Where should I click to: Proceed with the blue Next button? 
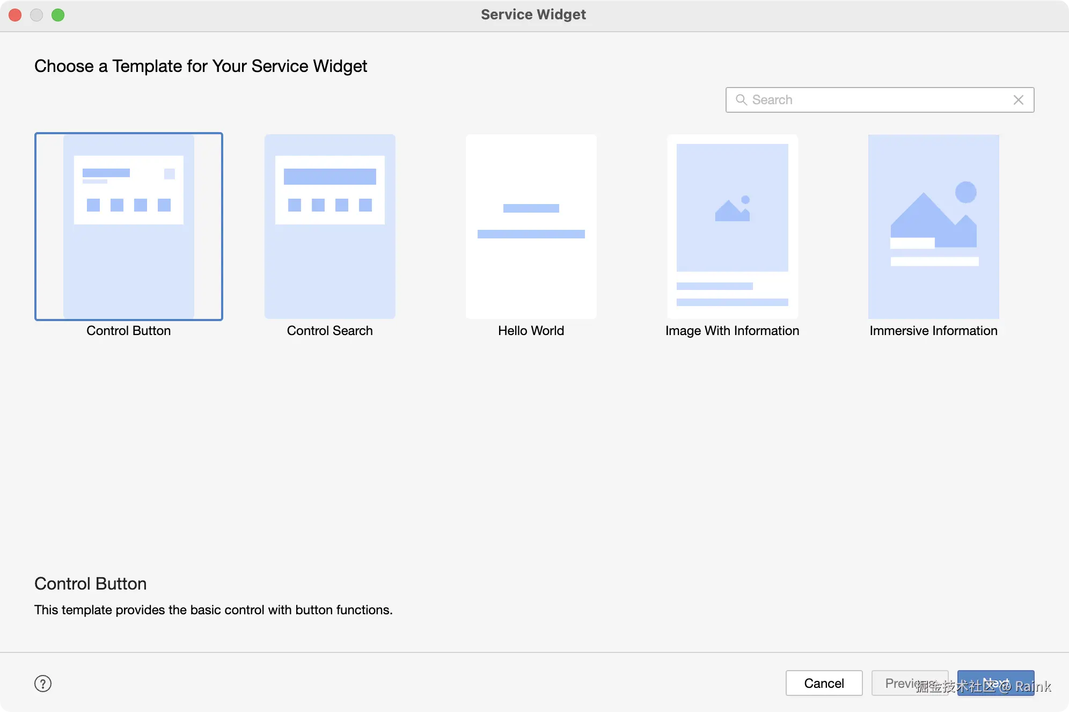(x=995, y=683)
